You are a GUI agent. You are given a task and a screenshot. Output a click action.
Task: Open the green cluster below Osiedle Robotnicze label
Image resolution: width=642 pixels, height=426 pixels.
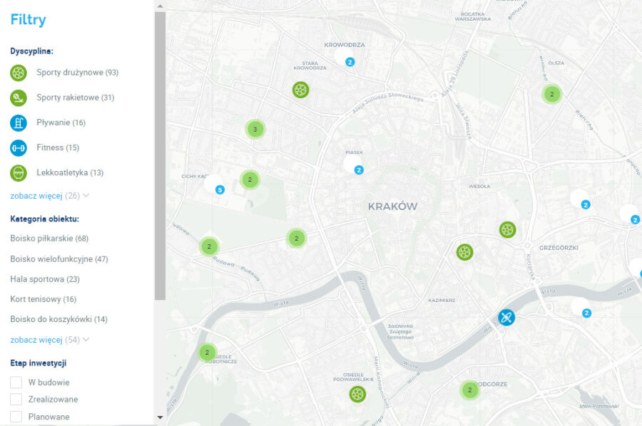(x=207, y=351)
